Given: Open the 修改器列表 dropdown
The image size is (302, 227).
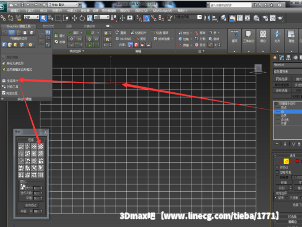Looking at the screenshot, I should [287, 72].
